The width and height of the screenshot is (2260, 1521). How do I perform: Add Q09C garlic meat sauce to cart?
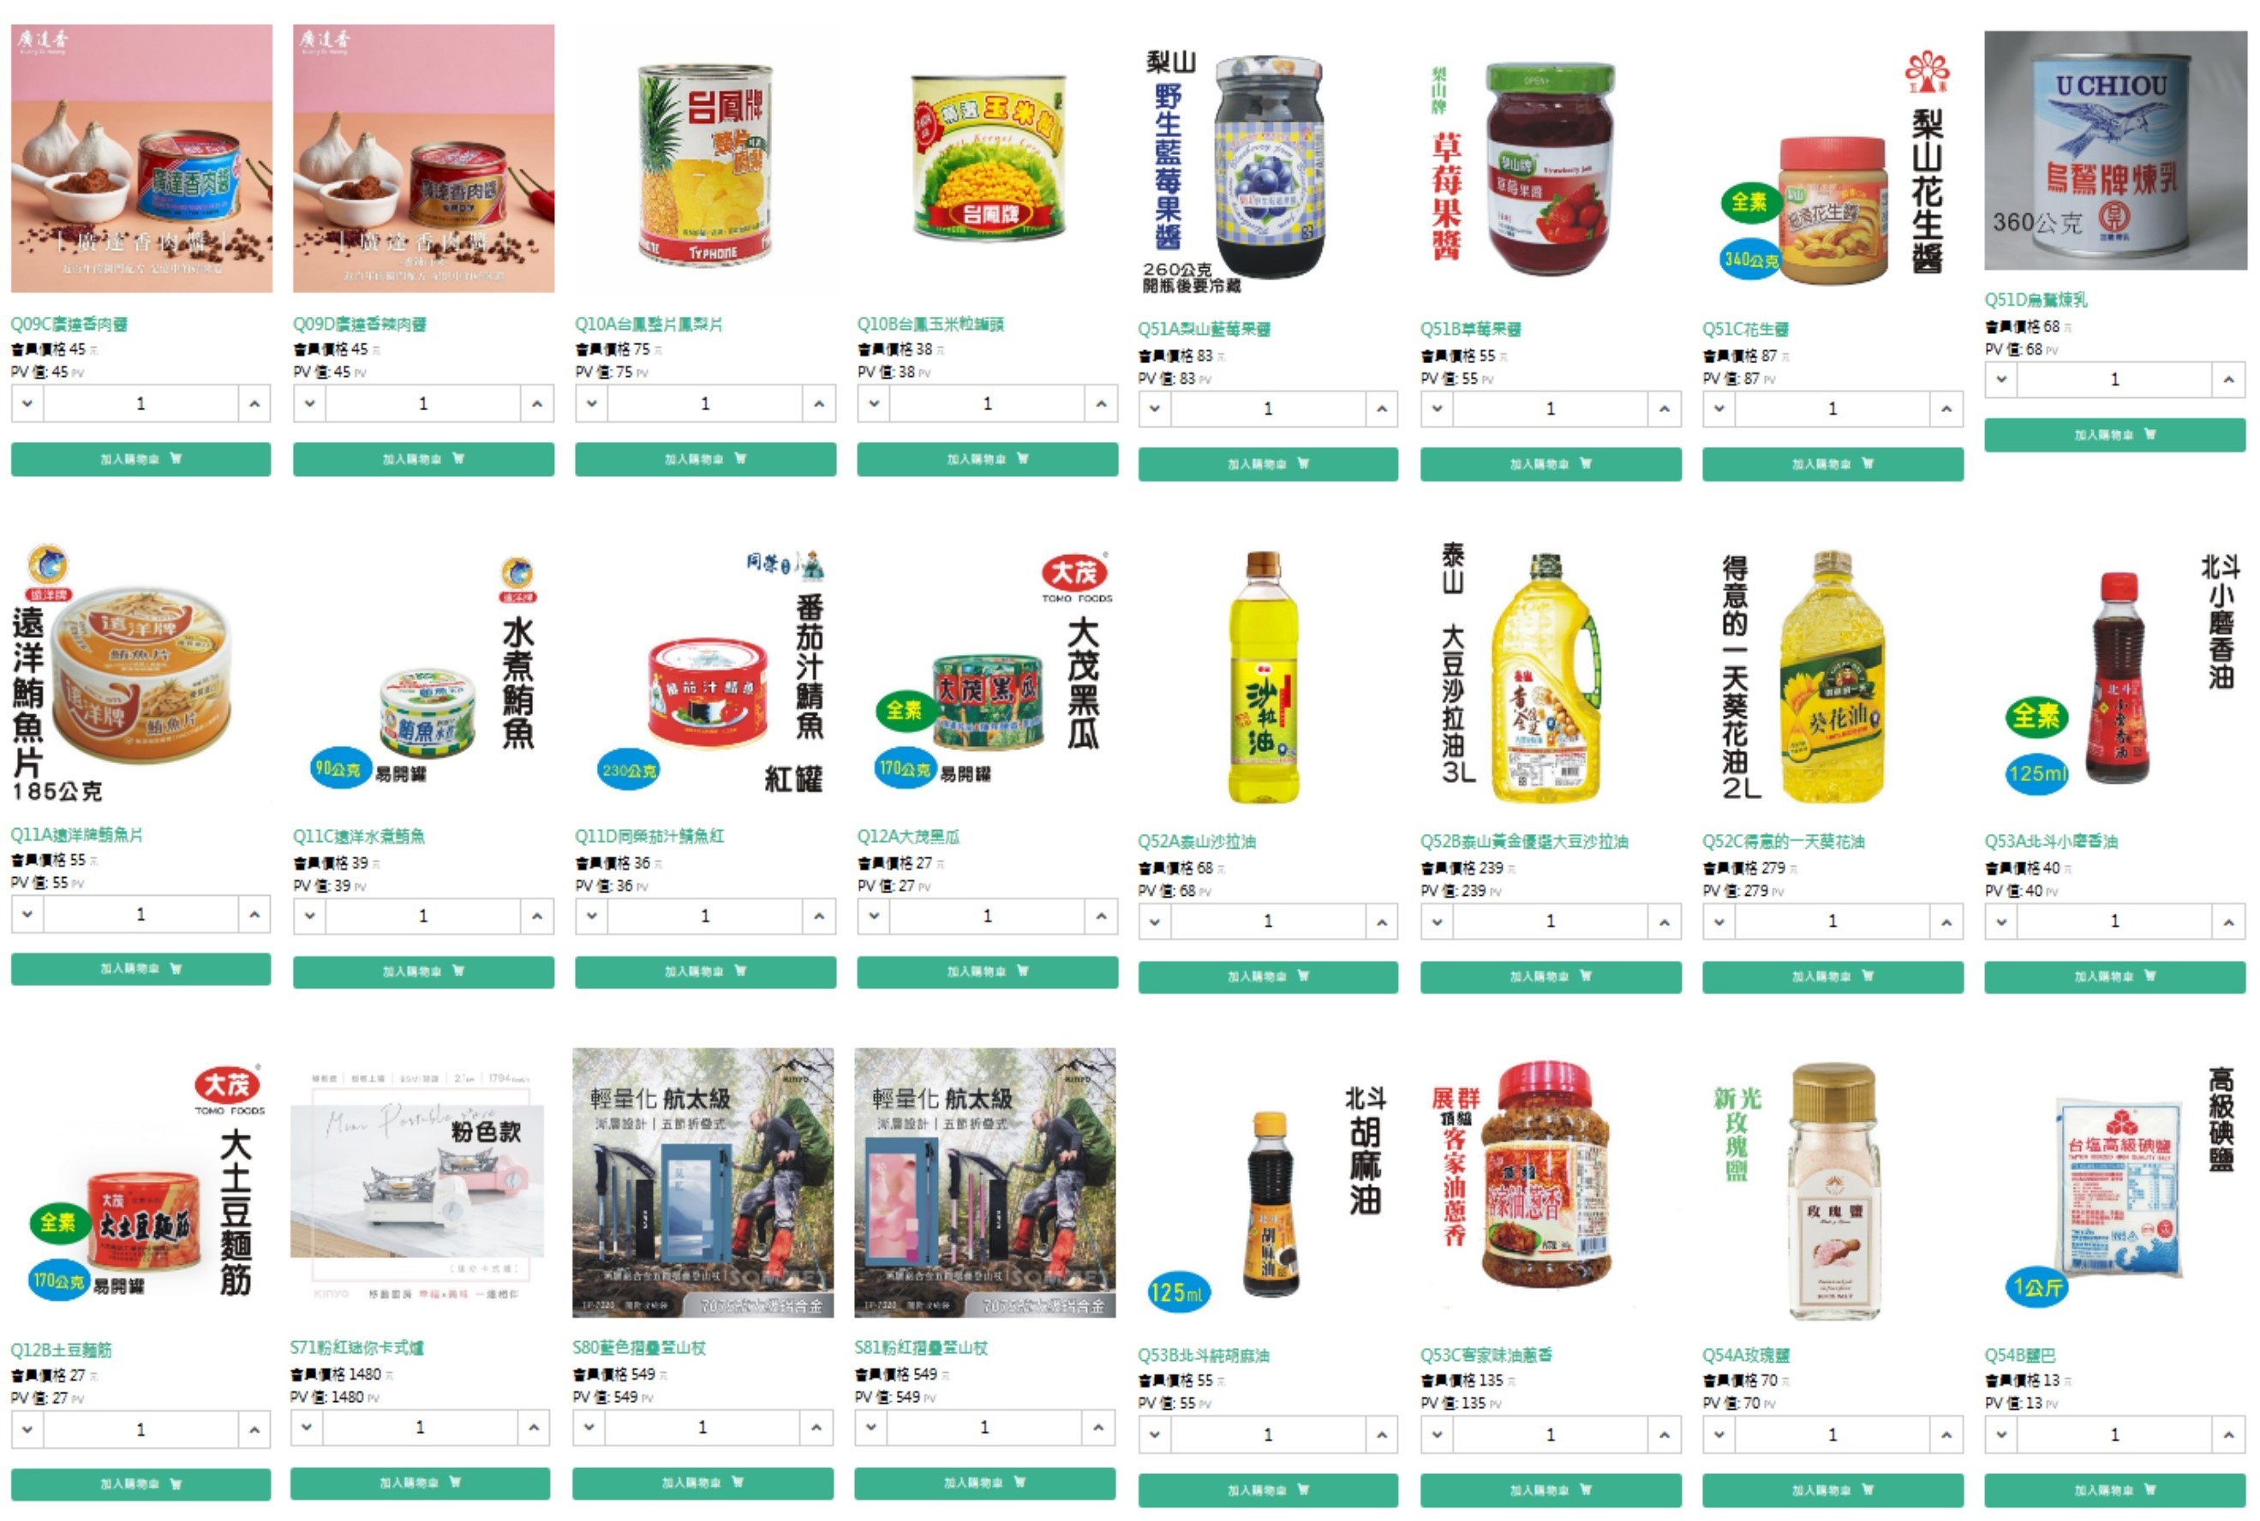tap(141, 459)
